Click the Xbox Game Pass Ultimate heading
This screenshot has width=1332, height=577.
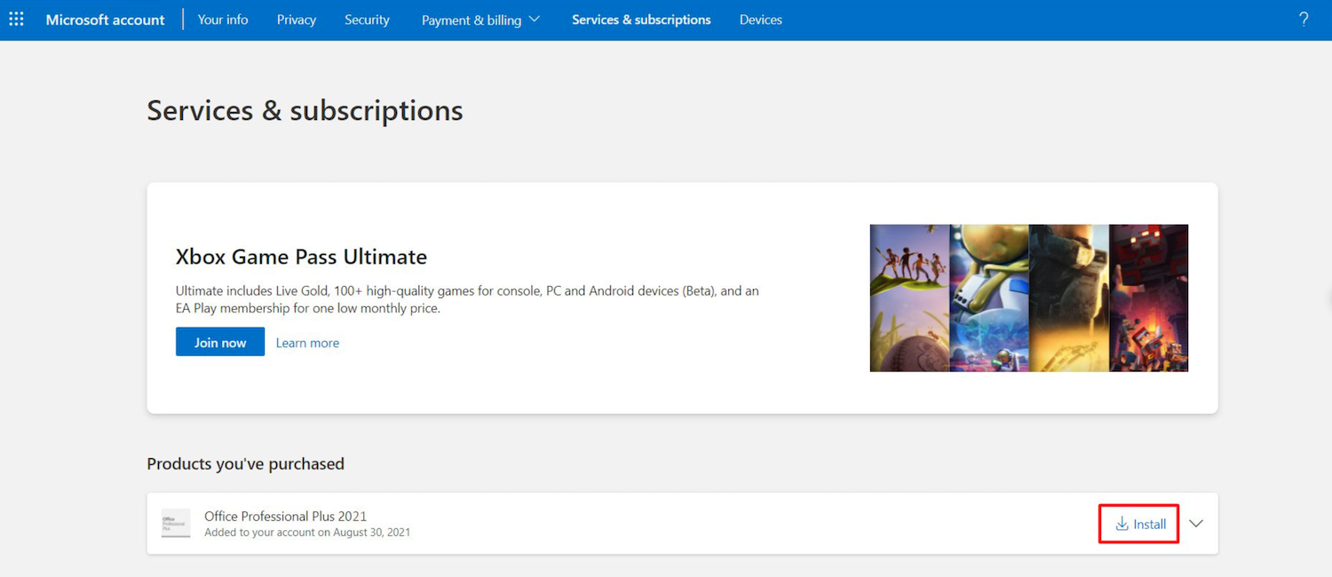point(301,257)
